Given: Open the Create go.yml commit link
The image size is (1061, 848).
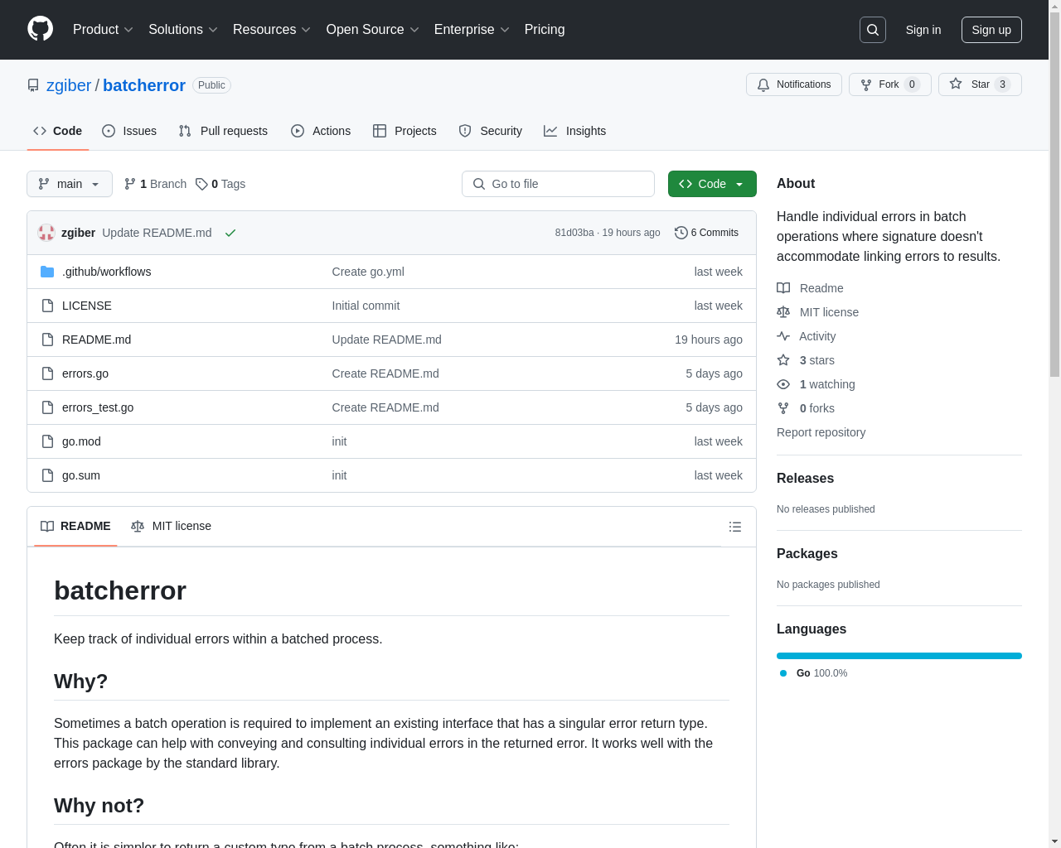Looking at the screenshot, I should 368,272.
